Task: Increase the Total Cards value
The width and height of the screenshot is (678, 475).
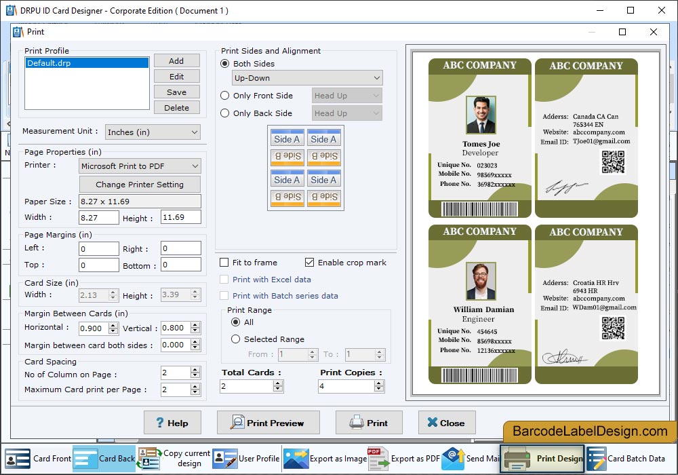Action: point(278,383)
